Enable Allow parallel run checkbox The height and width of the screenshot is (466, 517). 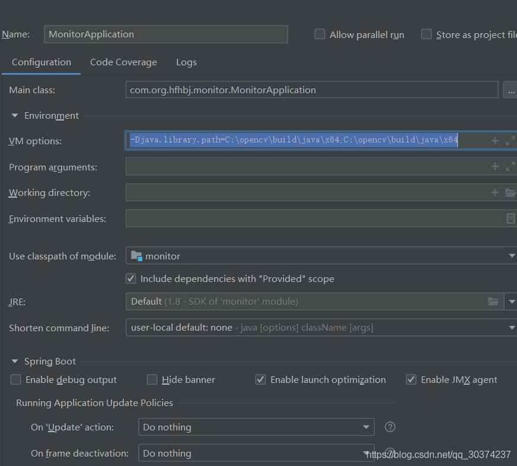tap(320, 34)
